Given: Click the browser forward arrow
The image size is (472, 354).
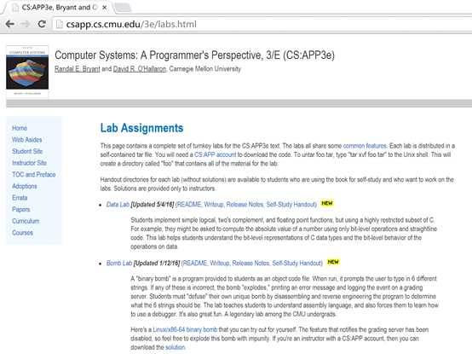Looking at the screenshot, I should [x=26, y=24].
